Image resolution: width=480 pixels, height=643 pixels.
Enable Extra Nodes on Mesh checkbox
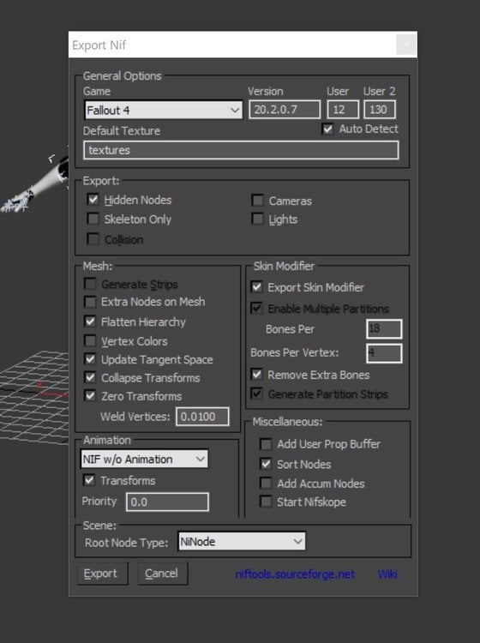pos(90,302)
